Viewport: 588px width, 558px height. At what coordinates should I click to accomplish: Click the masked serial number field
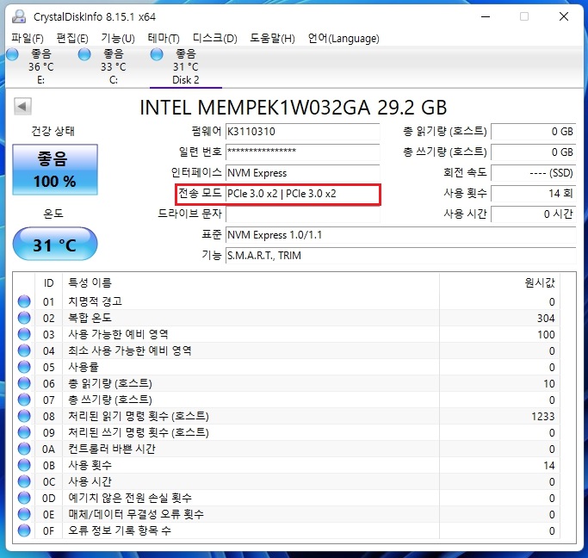coord(303,152)
